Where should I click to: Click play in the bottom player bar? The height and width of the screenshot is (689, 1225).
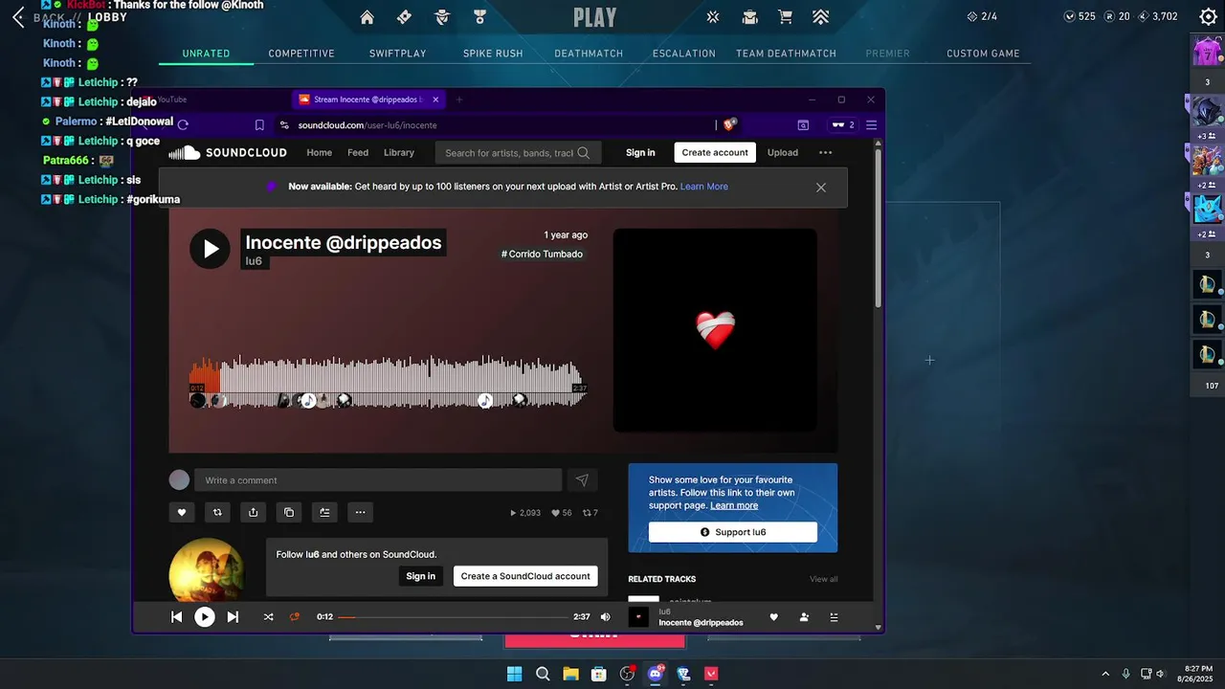(x=205, y=617)
